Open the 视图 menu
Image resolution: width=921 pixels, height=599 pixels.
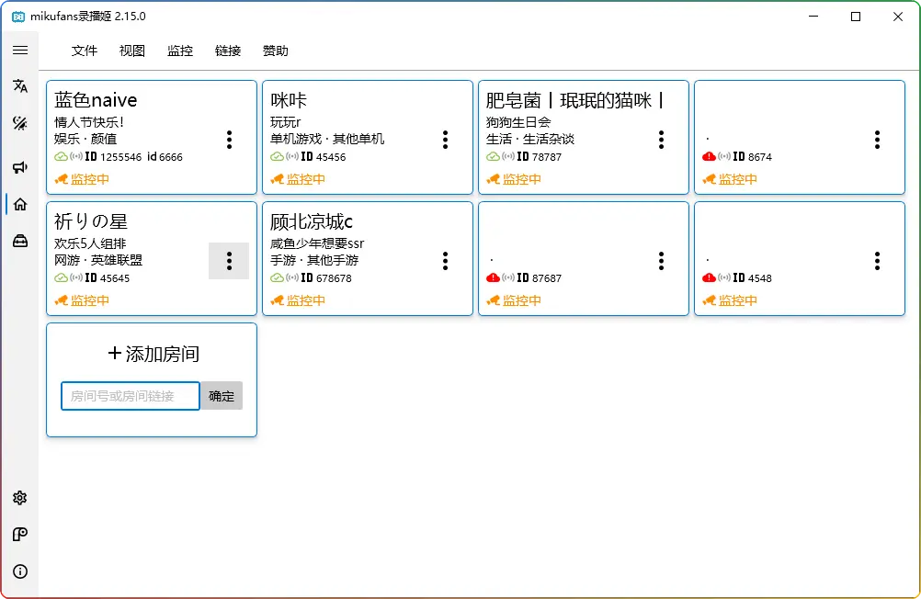132,51
